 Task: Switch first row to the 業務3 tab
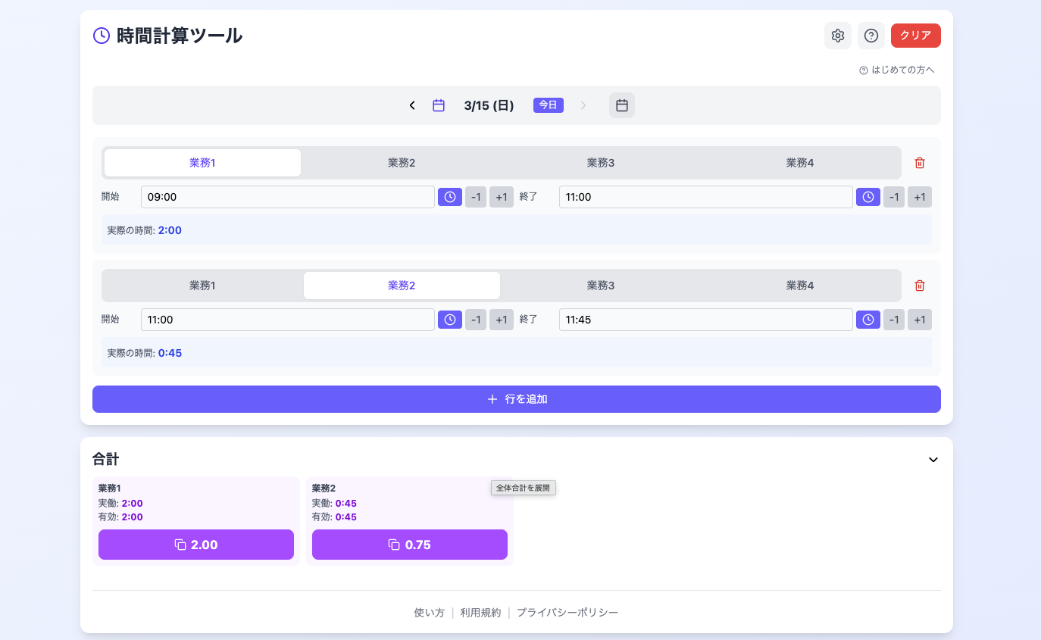(x=601, y=162)
